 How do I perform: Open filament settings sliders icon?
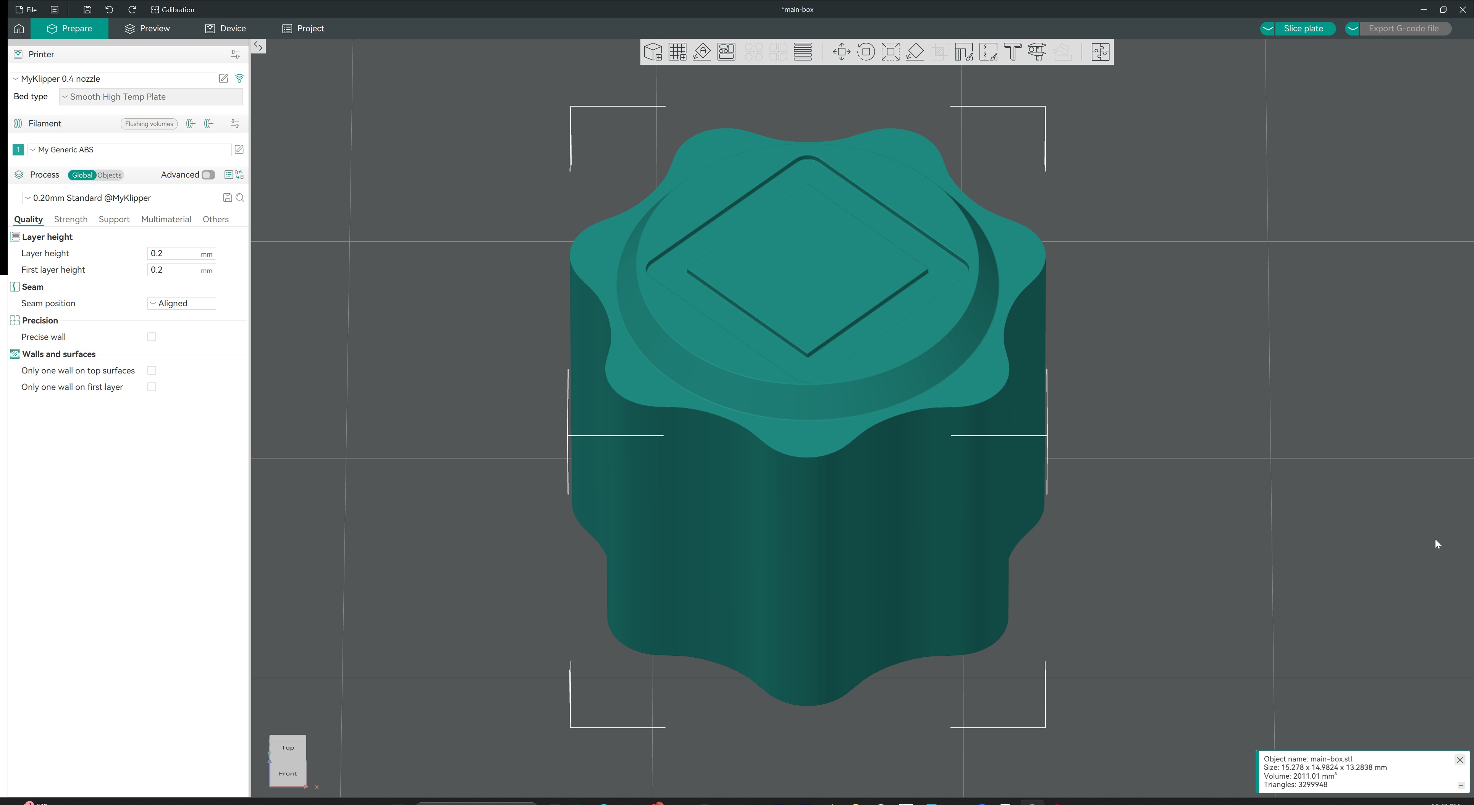(235, 124)
